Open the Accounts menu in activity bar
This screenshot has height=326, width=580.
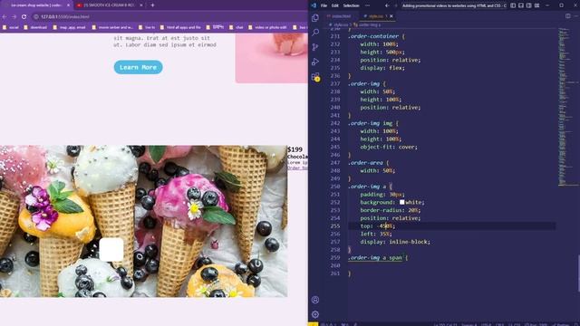(x=315, y=300)
